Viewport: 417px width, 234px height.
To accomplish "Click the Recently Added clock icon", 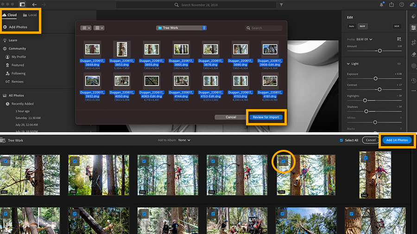I will 7,104.
